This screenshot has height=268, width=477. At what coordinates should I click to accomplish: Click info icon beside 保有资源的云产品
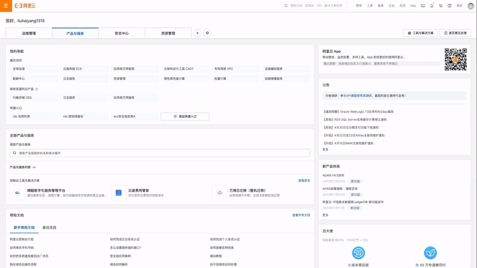pyautogui.click(x=36, y=89)
